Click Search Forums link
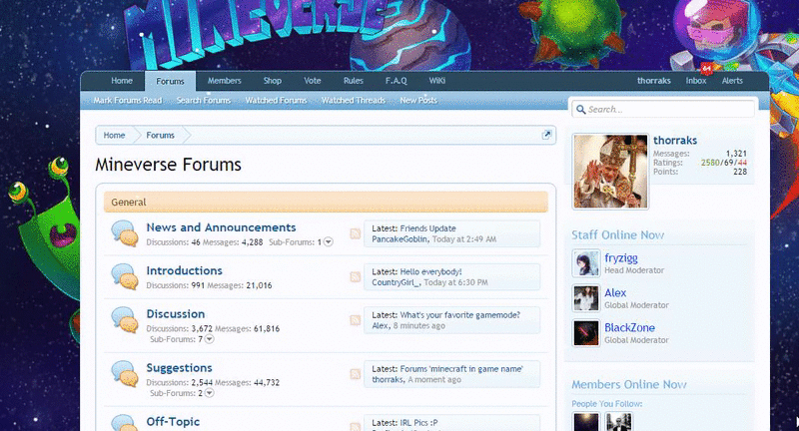Screen dimensions: 799x431 (x=204, y=100)
